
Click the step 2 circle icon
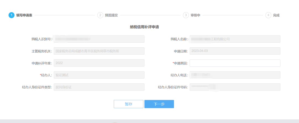click(100, 15)
